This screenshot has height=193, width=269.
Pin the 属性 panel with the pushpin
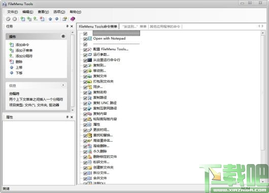tap(67, 117)
